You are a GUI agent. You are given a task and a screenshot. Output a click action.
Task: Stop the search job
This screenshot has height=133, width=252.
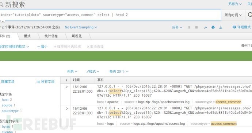point(196,27)
